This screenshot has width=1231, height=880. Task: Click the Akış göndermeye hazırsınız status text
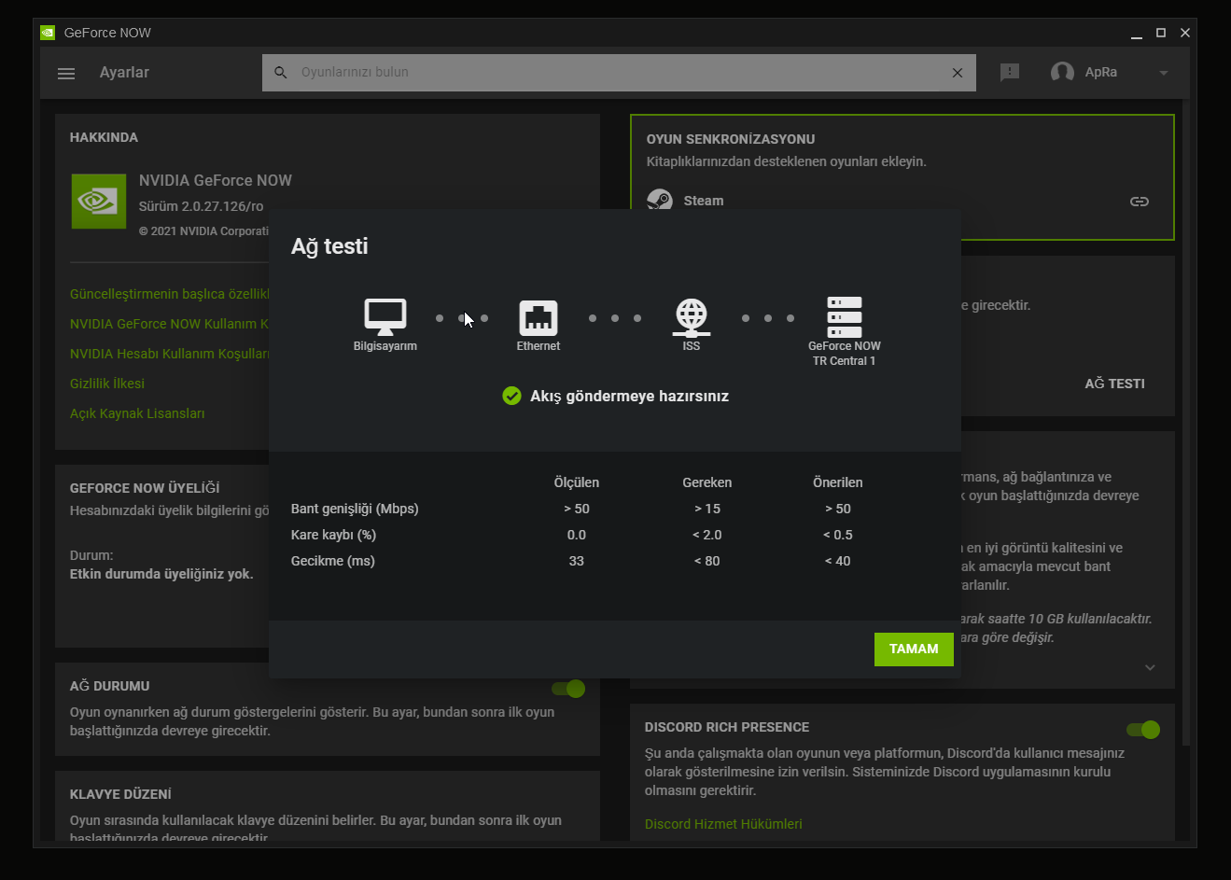click(629, 397)
